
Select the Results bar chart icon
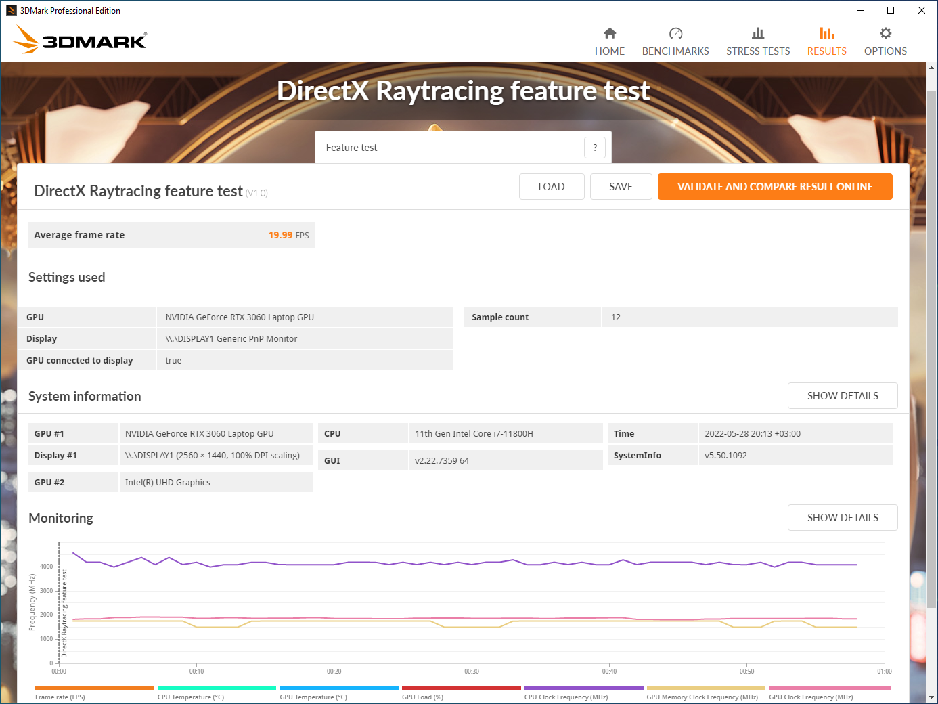[x=827, y=33]
